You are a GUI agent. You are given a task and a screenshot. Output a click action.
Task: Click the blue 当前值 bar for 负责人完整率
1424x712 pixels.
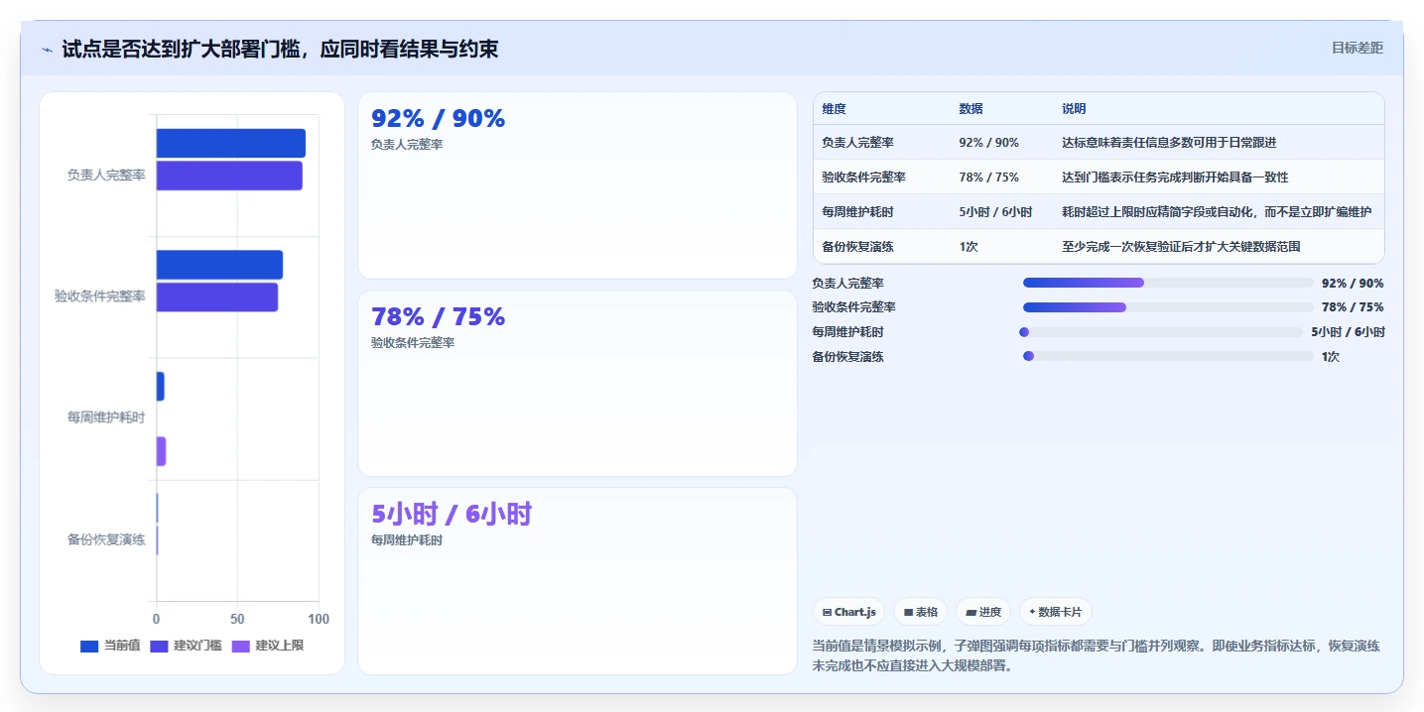(x=230, y=143)
